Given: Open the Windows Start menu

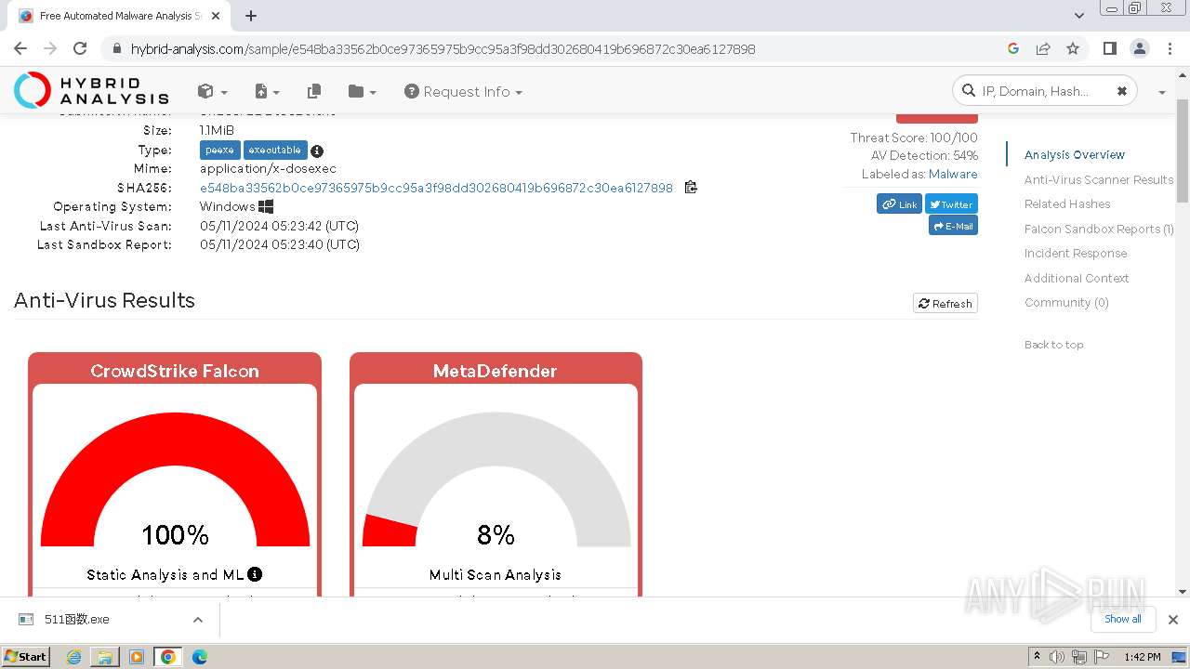Looking at the screenshot, I should pyautogui.click(x=26, y=656).
